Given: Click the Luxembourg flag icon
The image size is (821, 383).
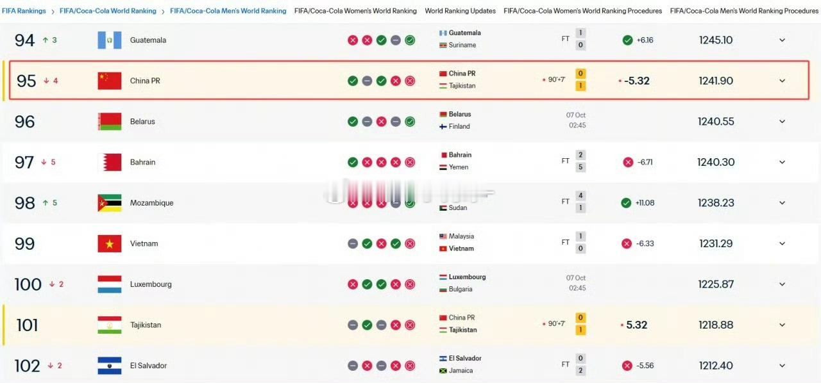Looking at the screenshot, I should tap(109, 284).
